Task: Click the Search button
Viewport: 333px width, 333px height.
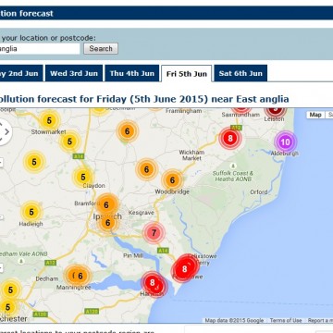Action: pyautogui.click(x=101, y=49)
